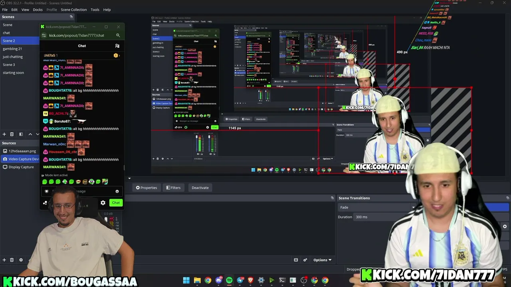Open the emoji picker in chat message box
511x287 pixels.
tap(117, 191)
